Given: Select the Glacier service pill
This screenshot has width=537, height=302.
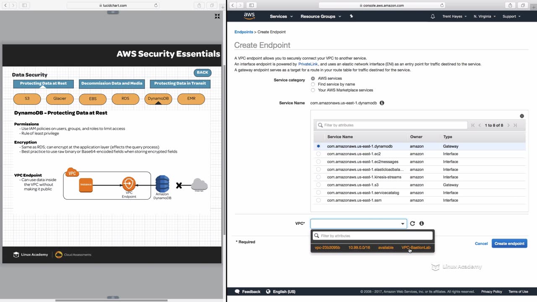Looking at the screenshot, I should coord(60,99).
